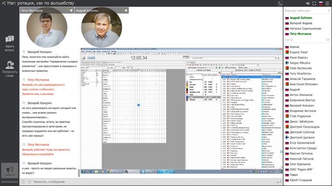
Task: Open emoji picker in message field
Action: click(30, 181)
